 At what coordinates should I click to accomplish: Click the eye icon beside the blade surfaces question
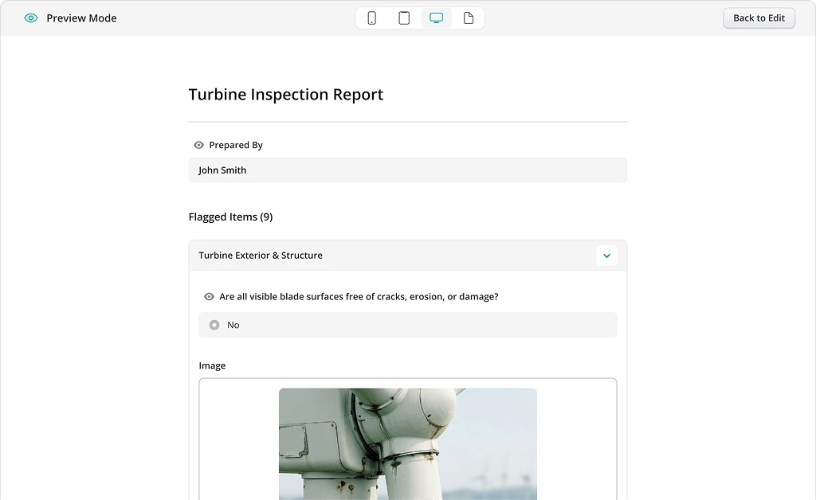point(209,296)
